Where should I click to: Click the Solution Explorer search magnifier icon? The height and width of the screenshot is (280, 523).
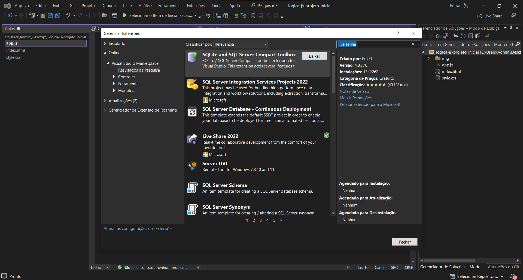click(518, 44)
